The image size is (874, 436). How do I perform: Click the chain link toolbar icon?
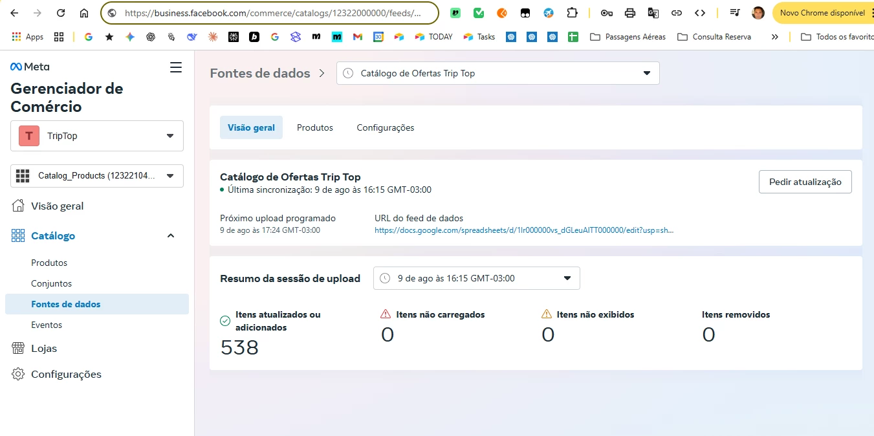[677, 13]
